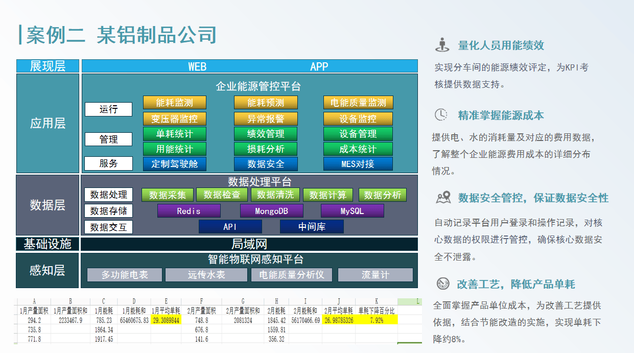Image resolution: width=634 pixels, height=353 pixels.
Task: Click the 运行 label box
Action: (108, 109)
